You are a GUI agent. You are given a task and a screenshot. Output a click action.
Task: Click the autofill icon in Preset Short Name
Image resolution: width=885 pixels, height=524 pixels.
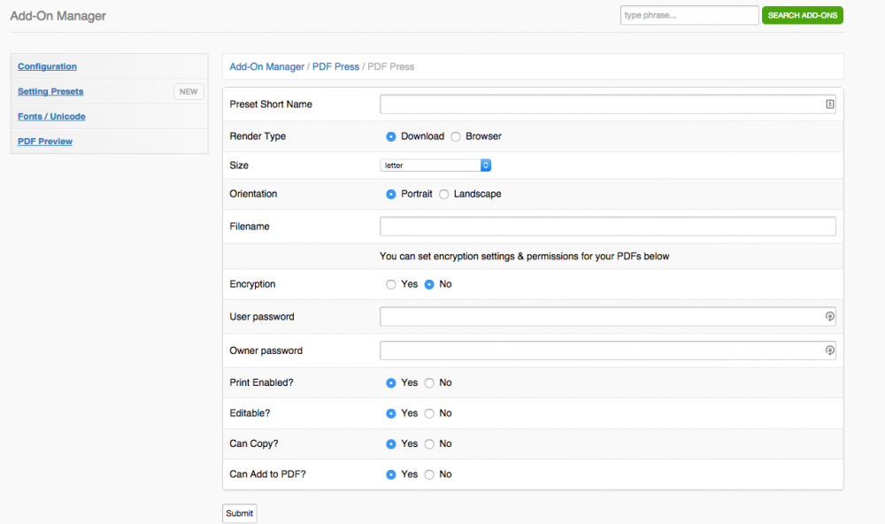click(x=829, y=104)
